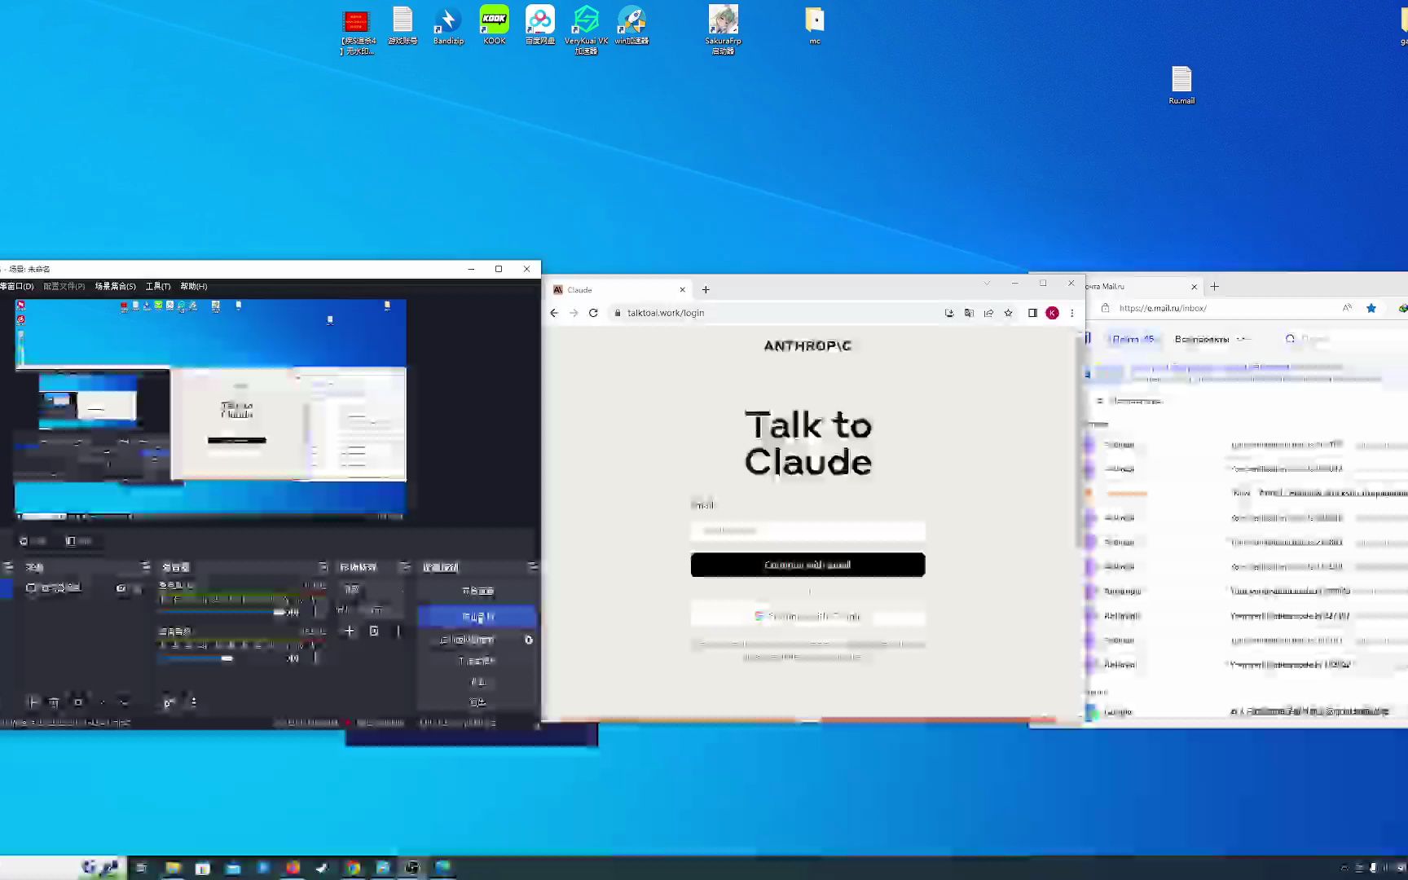Remove selected source with OBS trash icon
Viewport: 1408px width, 880px height.
54,702
